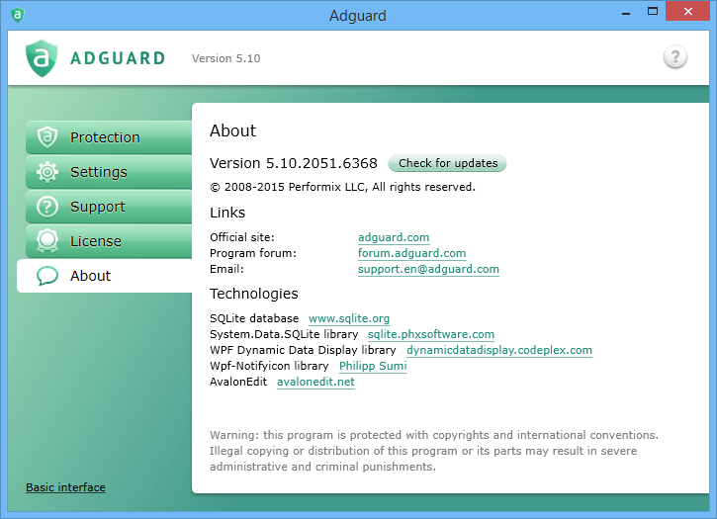
Task: Click the Protection shield icon in sidebar
Action: (46, 137)
